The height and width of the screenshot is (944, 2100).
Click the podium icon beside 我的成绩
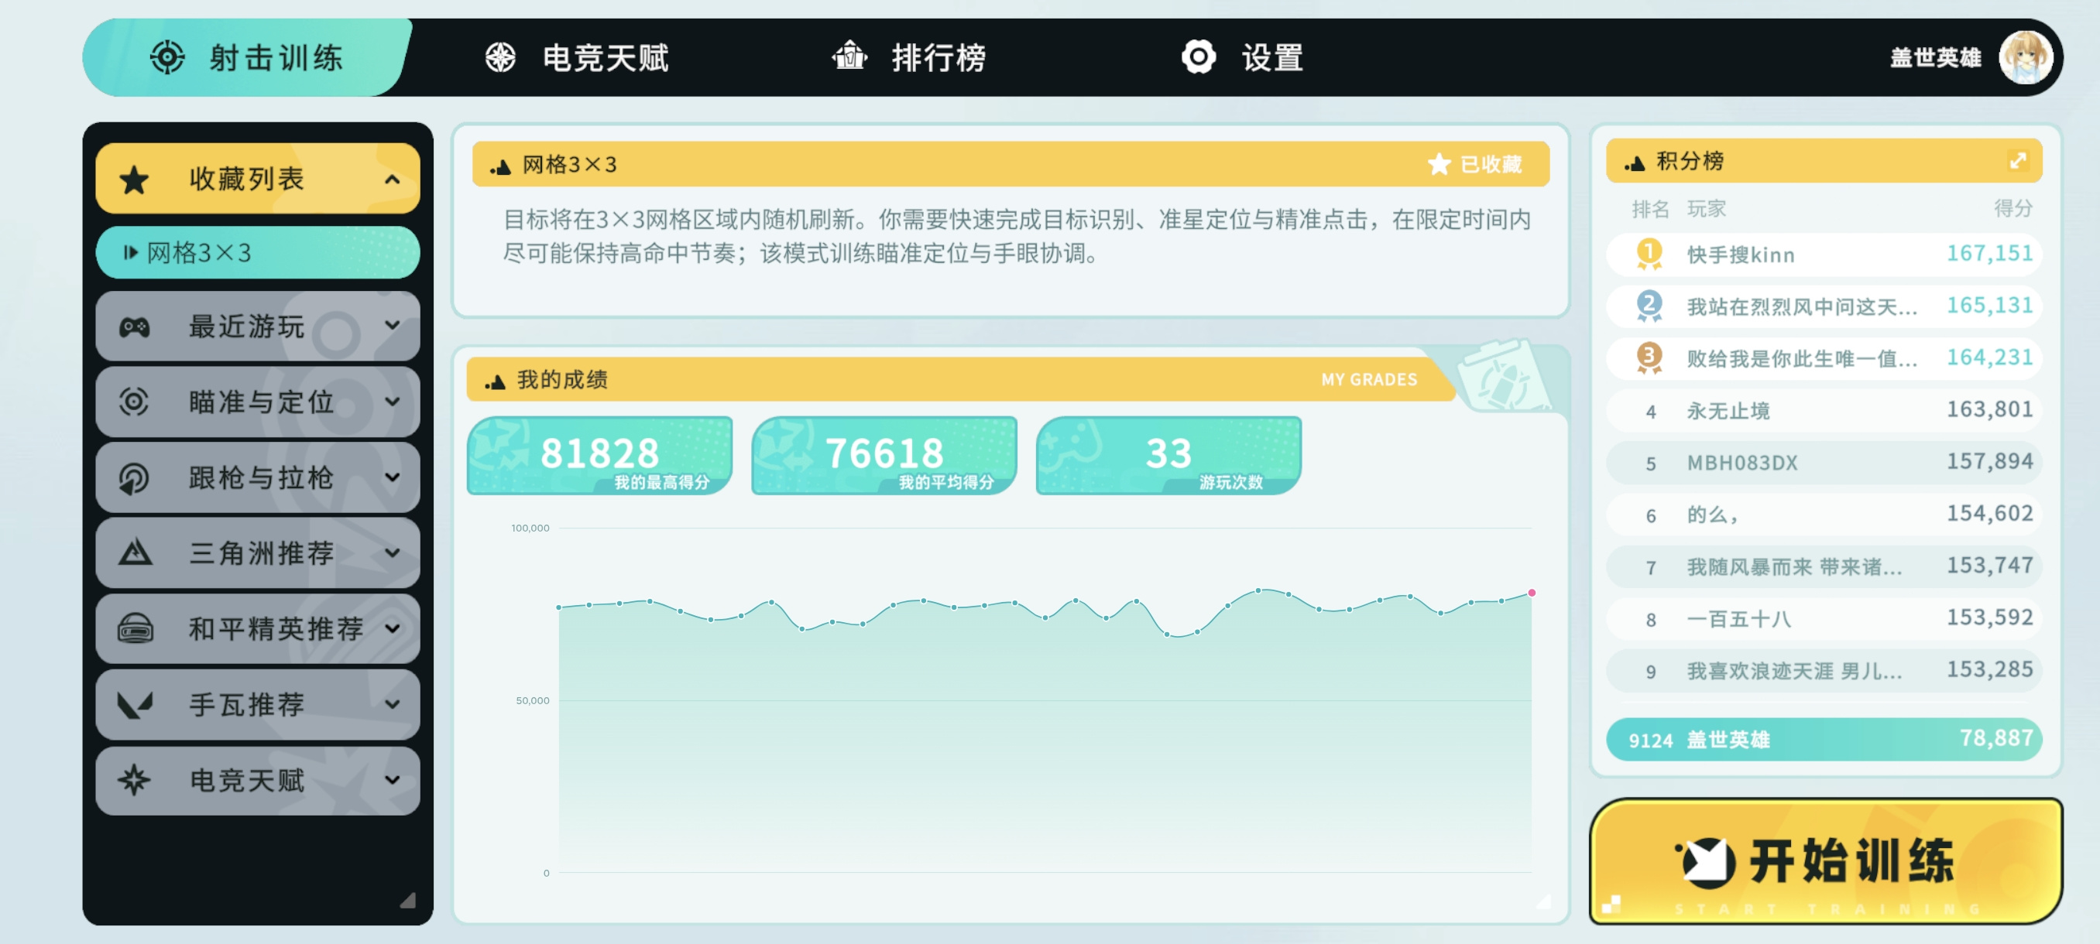coord(495,381)
